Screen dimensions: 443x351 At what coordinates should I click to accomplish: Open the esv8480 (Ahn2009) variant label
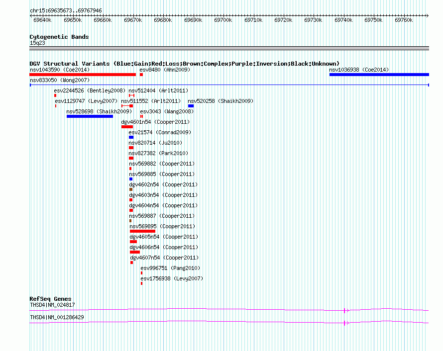pyautogui.click(x=165, y=70)
